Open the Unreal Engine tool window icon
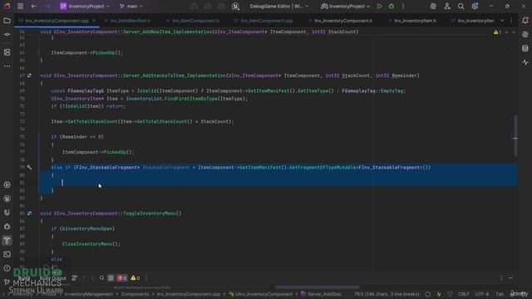Viewport: 532px width, 299px height. click(x=7, y=199)
